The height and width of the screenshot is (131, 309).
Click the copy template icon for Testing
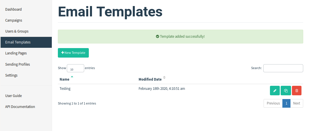286,90
